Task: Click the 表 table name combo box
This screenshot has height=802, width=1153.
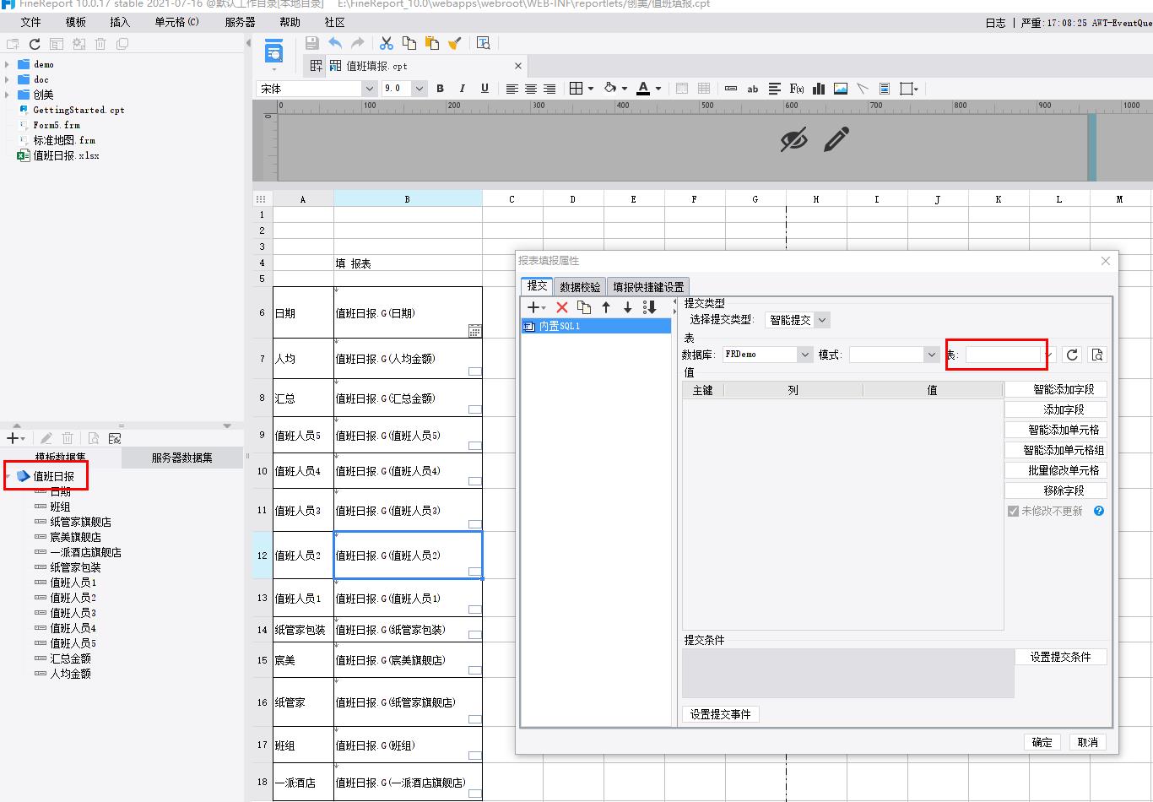Action: [x=1010, y=355]
